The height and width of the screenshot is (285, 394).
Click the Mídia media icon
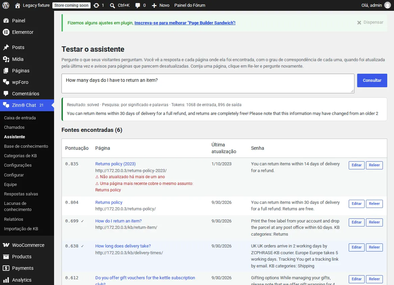(6, 59)
